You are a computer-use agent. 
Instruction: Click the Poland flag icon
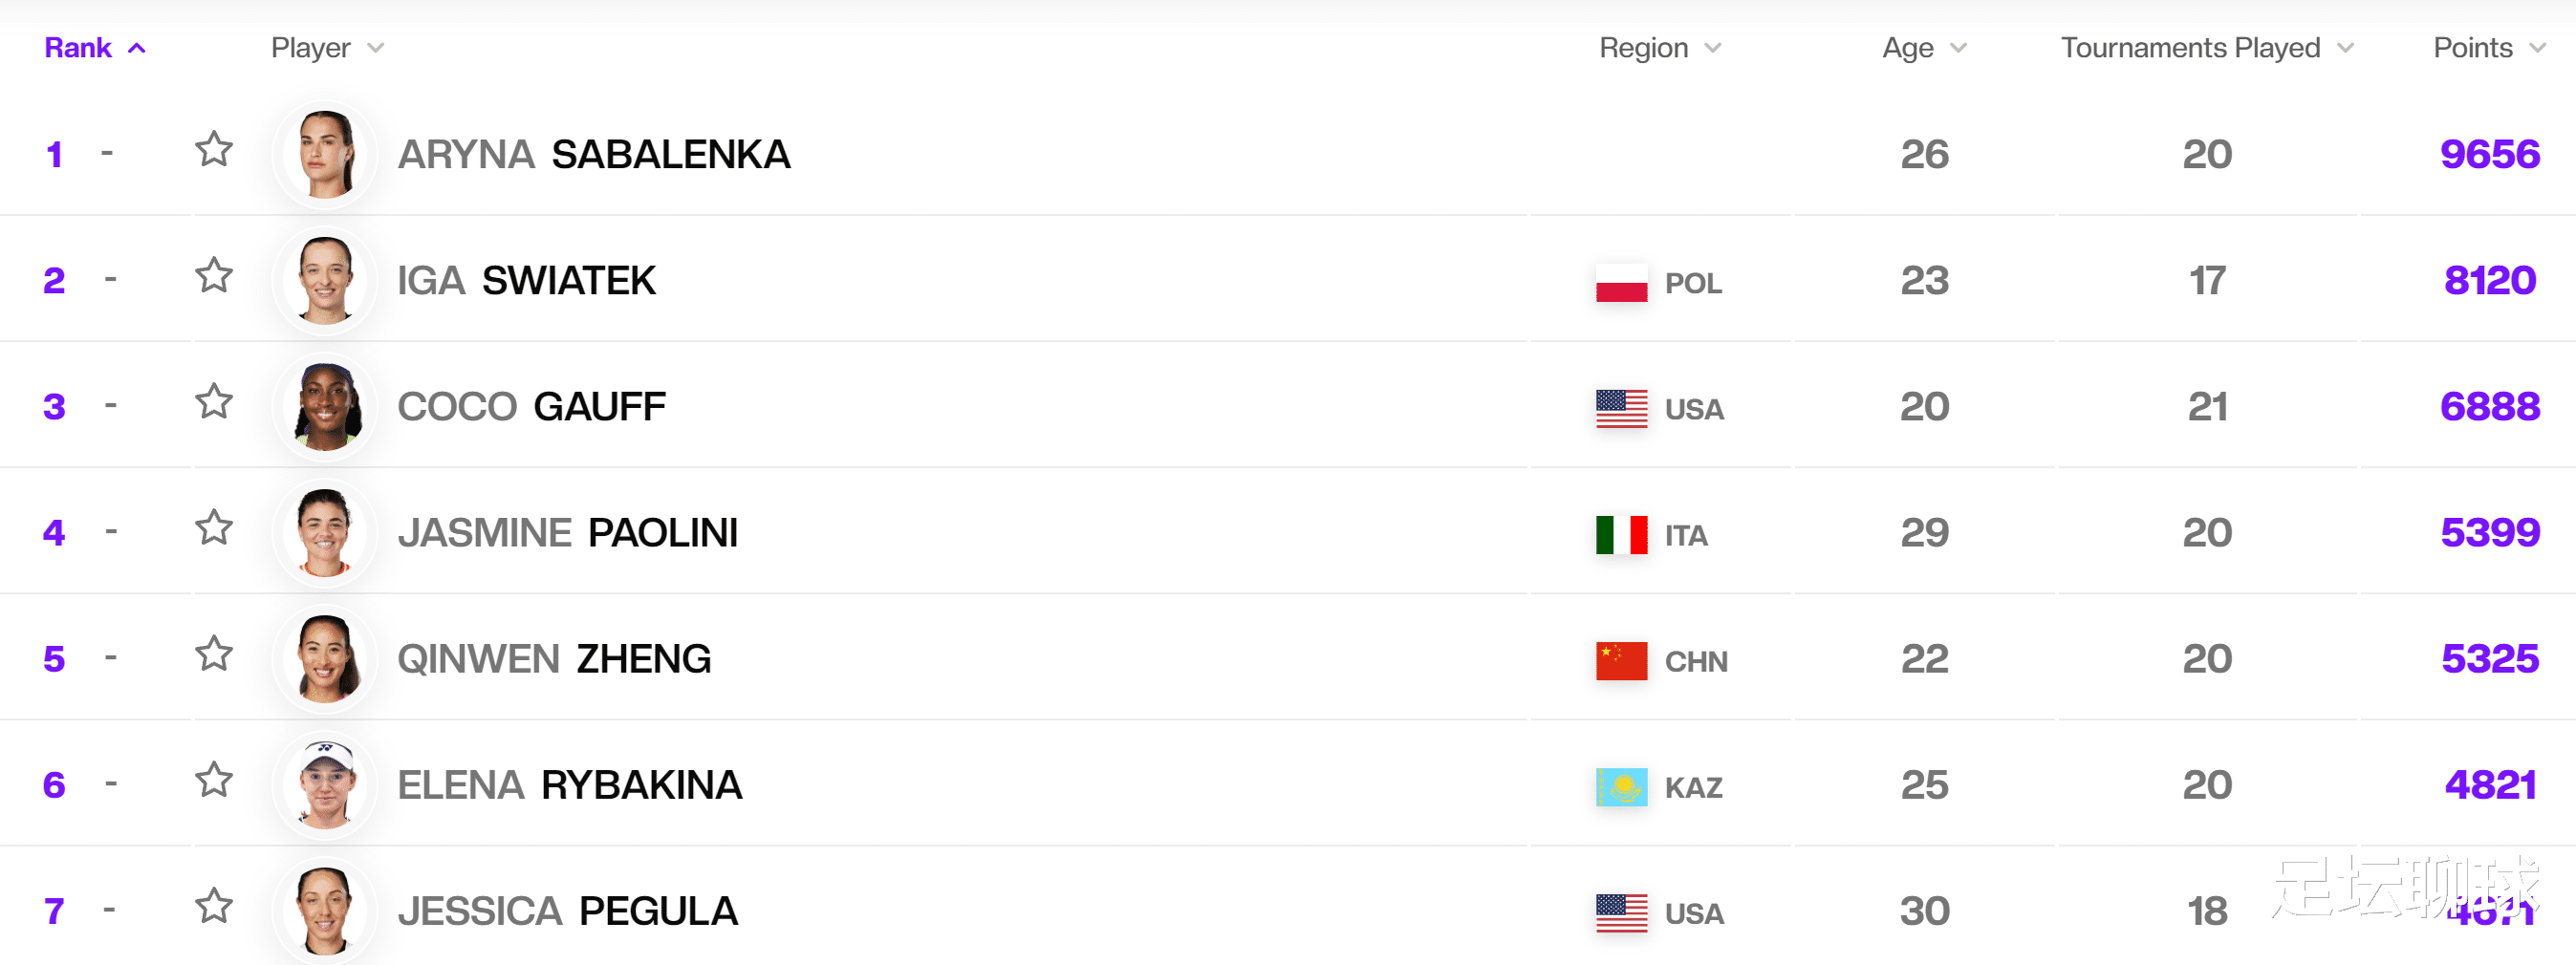click(1621, 283)
